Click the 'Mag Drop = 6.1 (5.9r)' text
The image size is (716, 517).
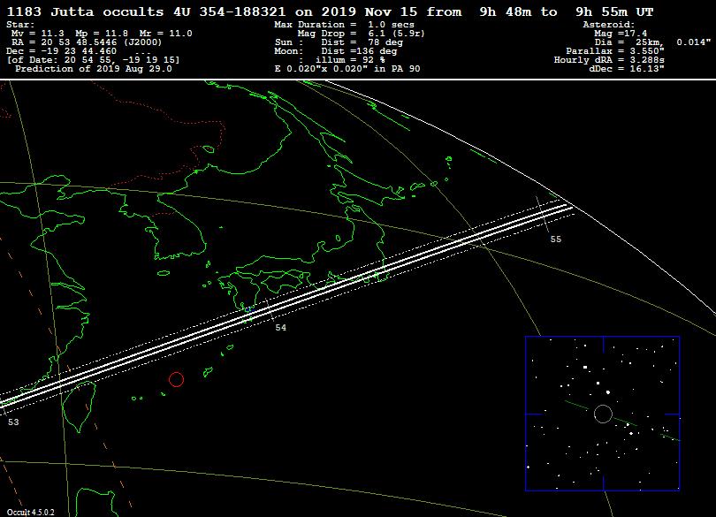[x=361, y=34]
